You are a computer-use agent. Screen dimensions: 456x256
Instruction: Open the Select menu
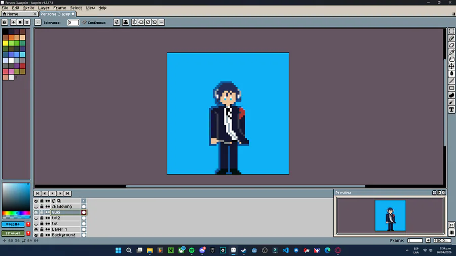pos(76,8)
